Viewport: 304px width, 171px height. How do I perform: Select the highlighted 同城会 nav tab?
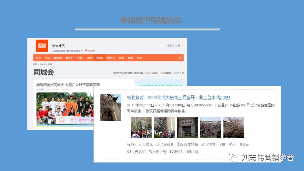click(99, 58)
